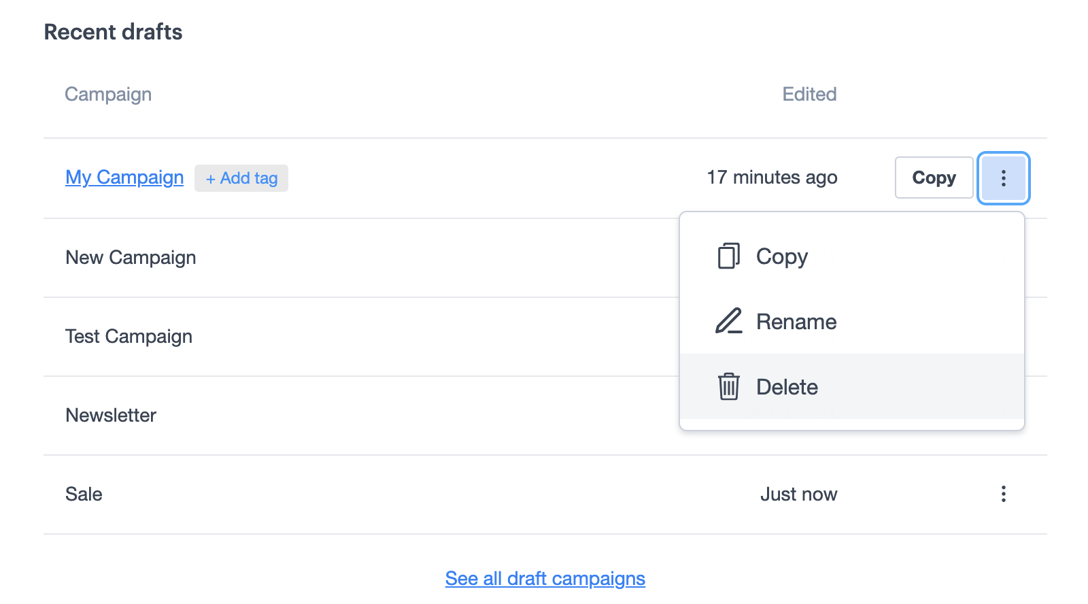This screenshot has width=1088, height=604.
Task: Select the Copy text in the dropdown menu
Action: [x=782, y=256]
